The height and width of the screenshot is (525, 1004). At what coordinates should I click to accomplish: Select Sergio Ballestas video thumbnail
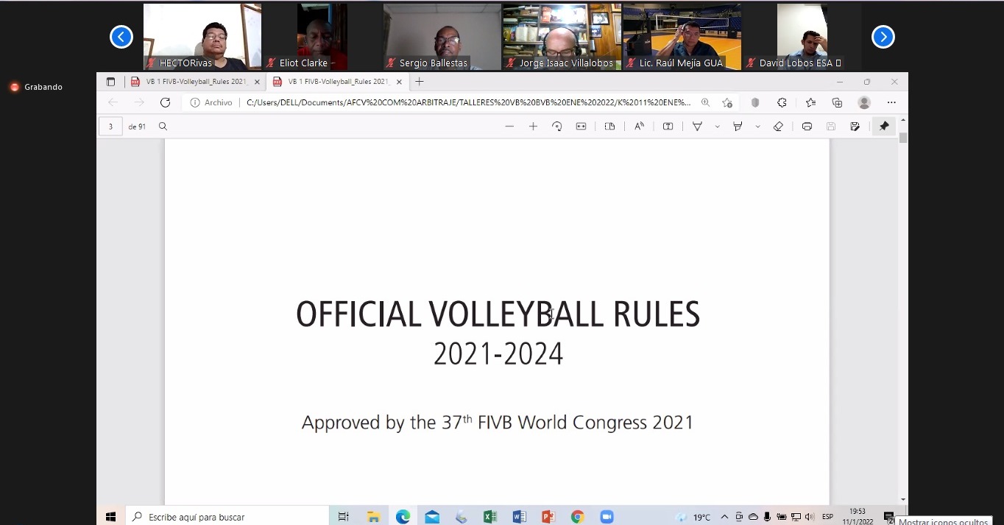pos(442,37)
